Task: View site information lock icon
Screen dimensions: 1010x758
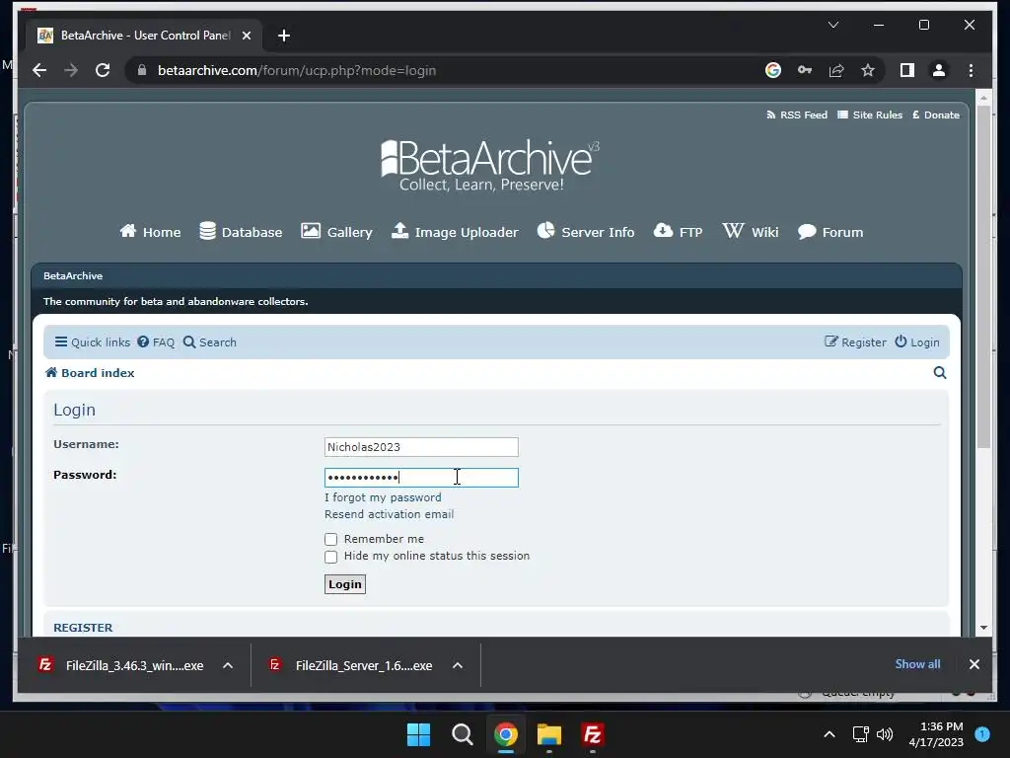Action: pos(142,70)
